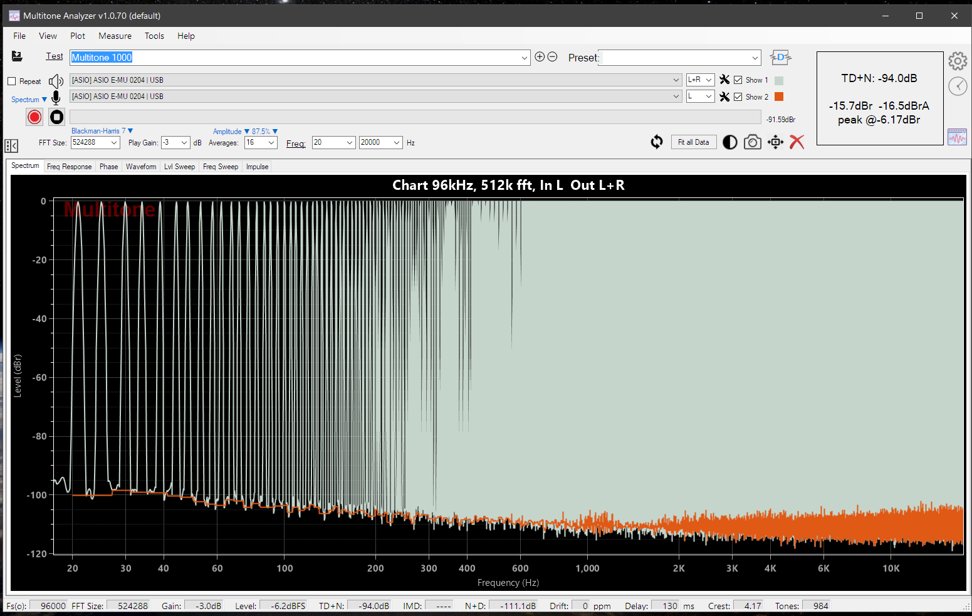Open the L+R output channel dropdown

pyautogui.click(x=709, y=80)
